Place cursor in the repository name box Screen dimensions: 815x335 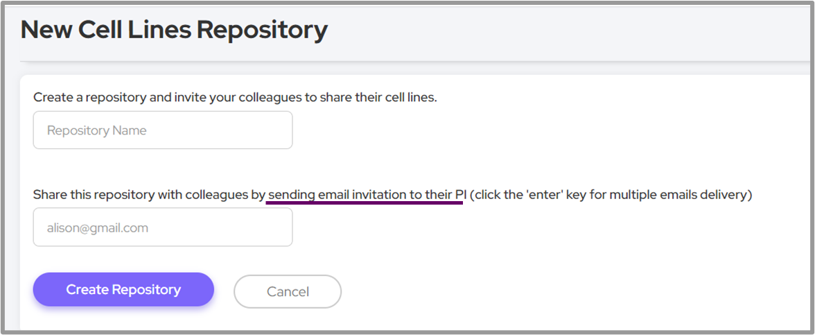[163, 130]
